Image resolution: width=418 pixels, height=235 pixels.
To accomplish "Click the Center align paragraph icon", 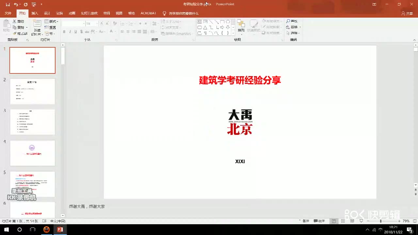I will (128, 32).
